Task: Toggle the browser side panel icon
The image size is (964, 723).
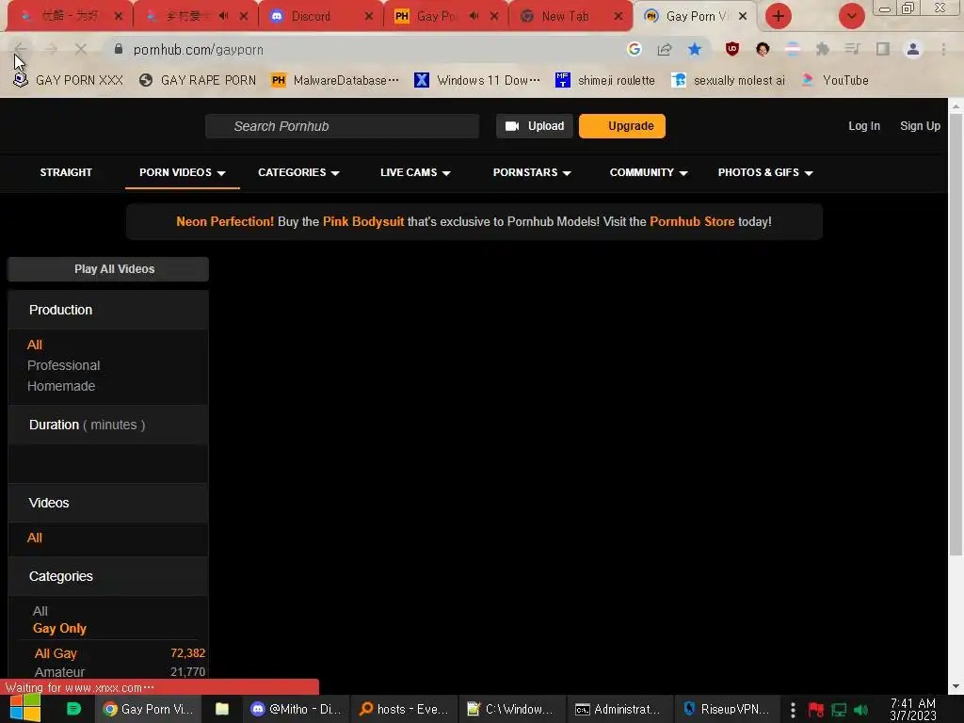Action: (x=883, y=49)
